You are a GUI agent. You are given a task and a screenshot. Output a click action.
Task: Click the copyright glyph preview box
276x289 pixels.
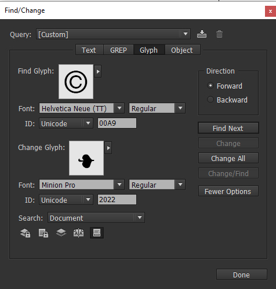pos(76,82)
